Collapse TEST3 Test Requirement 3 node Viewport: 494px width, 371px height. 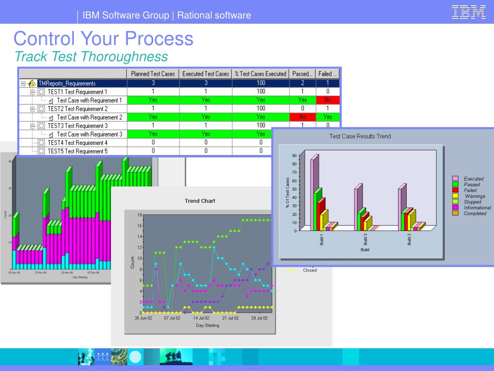tap(32, 126)
